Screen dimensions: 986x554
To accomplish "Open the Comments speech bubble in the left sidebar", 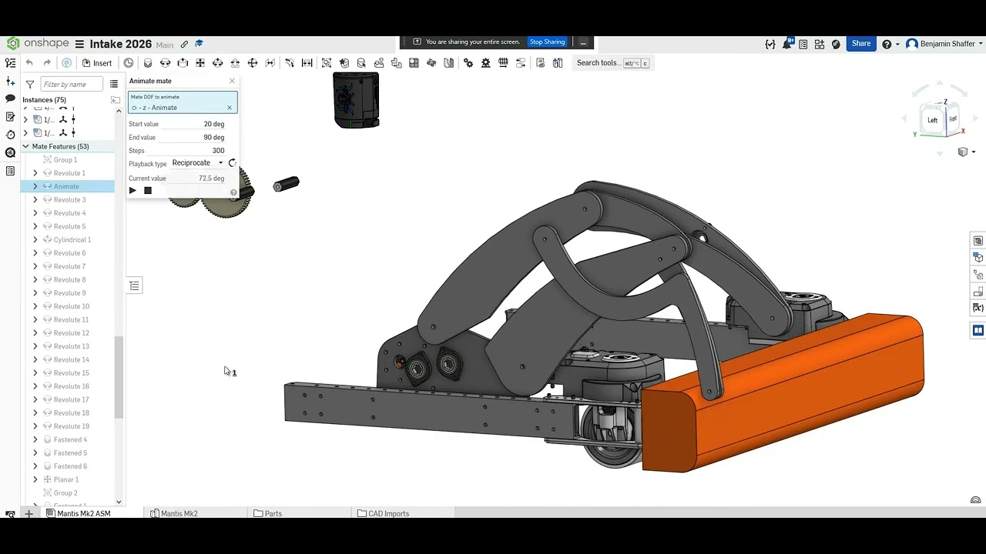I will pyautogui.click(x=10, y=98).
